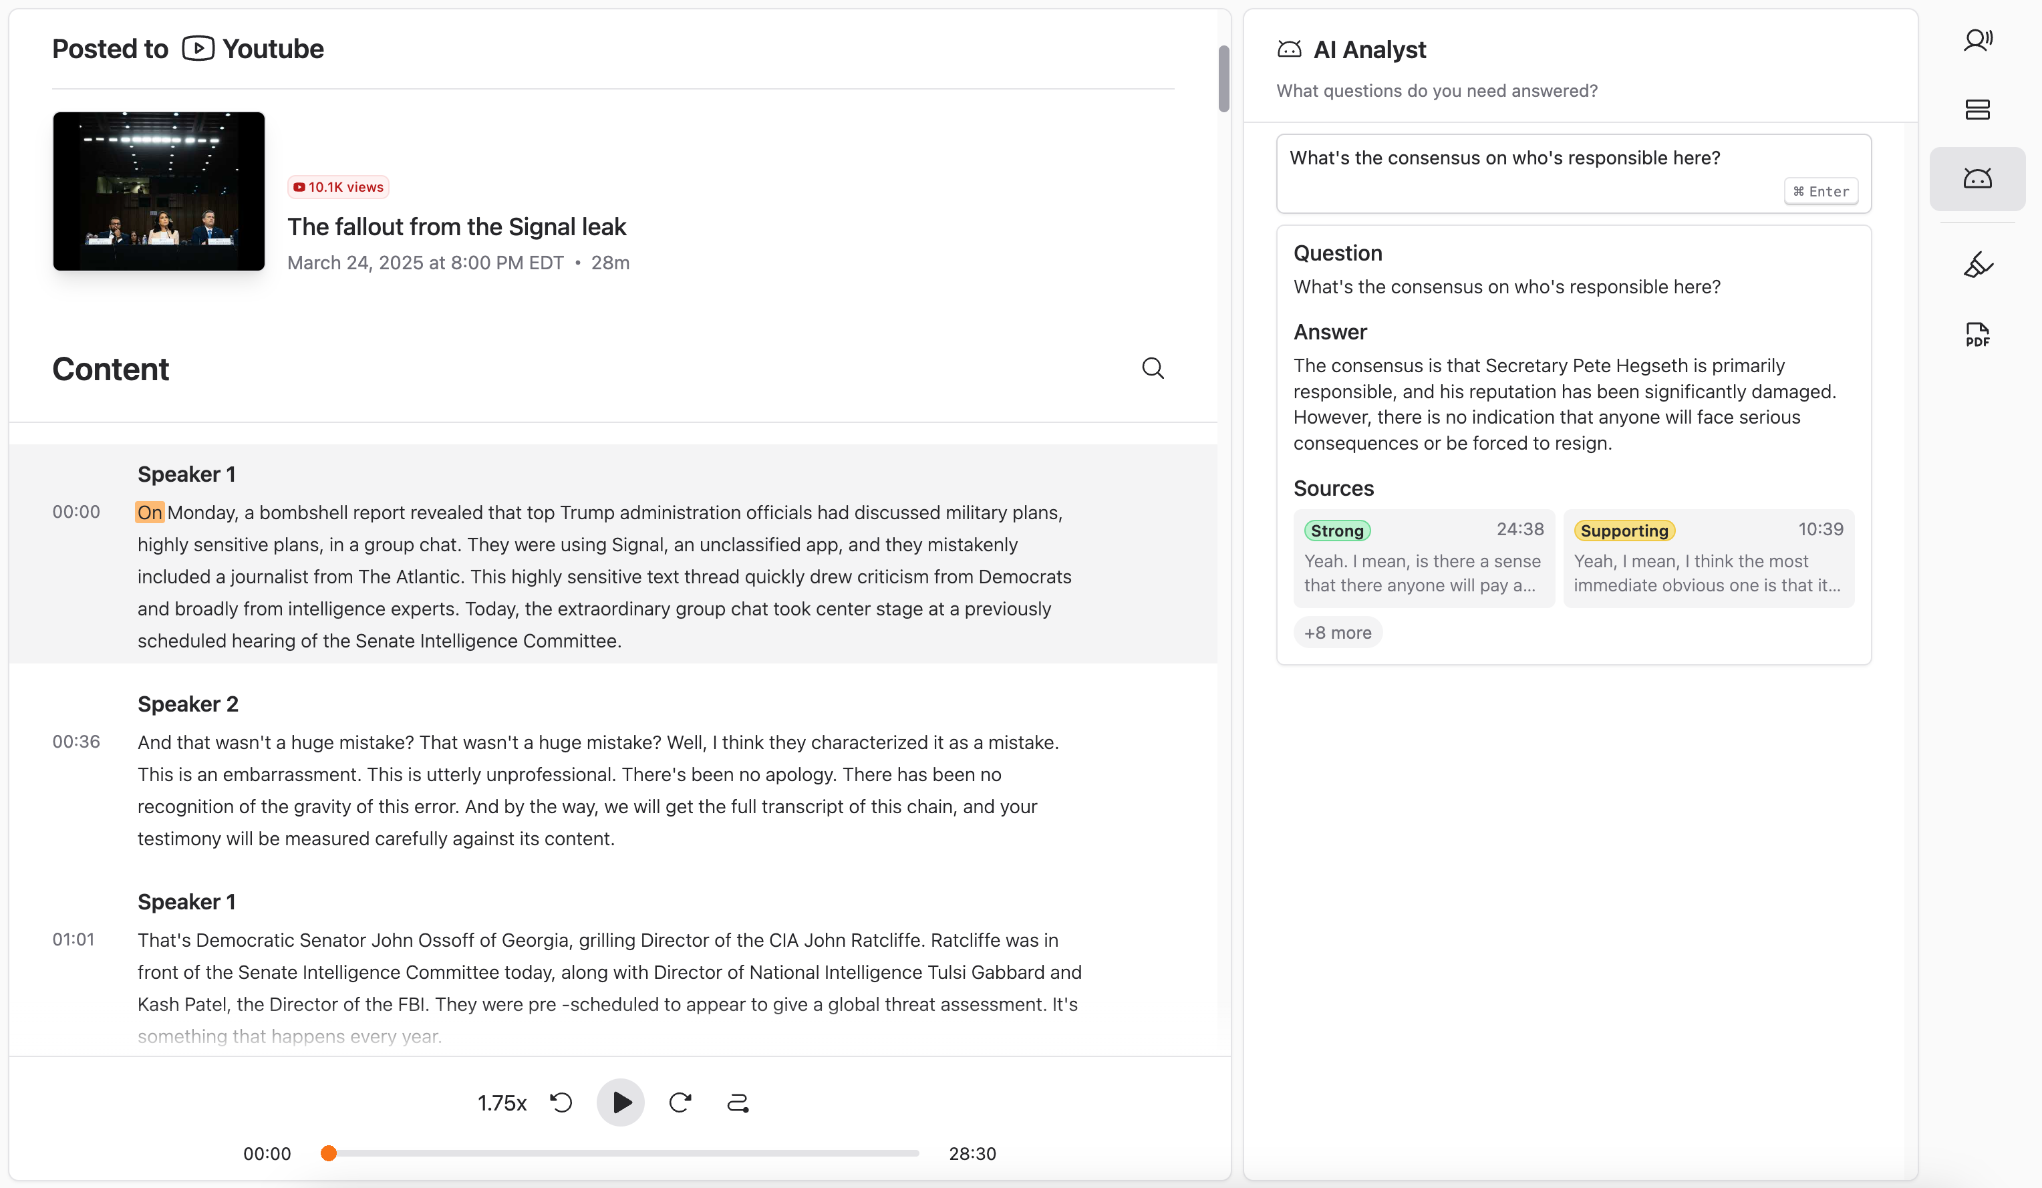Open the highlighter tool in sidebar
This screenshot has width=2042, height=1188.
pos(1977,265)
